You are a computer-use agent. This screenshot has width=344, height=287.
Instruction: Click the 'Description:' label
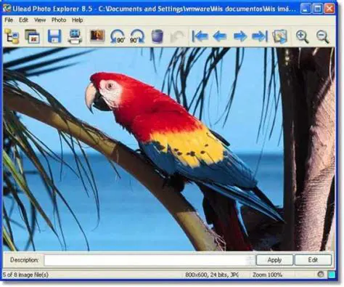tap(25, 260)
